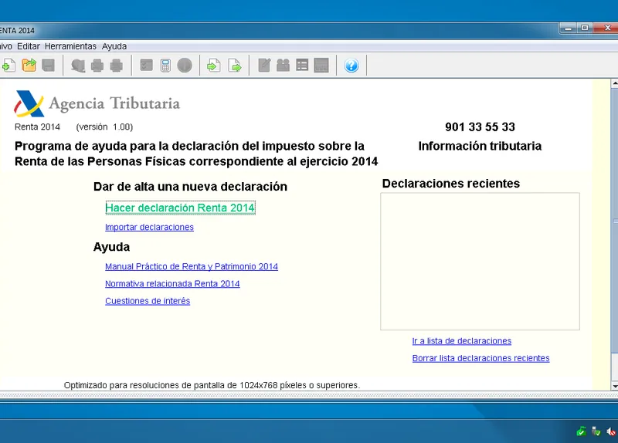The image size is (618, 443).
Task: Open the Ayuda menu
Action: (x=114, y=46)
